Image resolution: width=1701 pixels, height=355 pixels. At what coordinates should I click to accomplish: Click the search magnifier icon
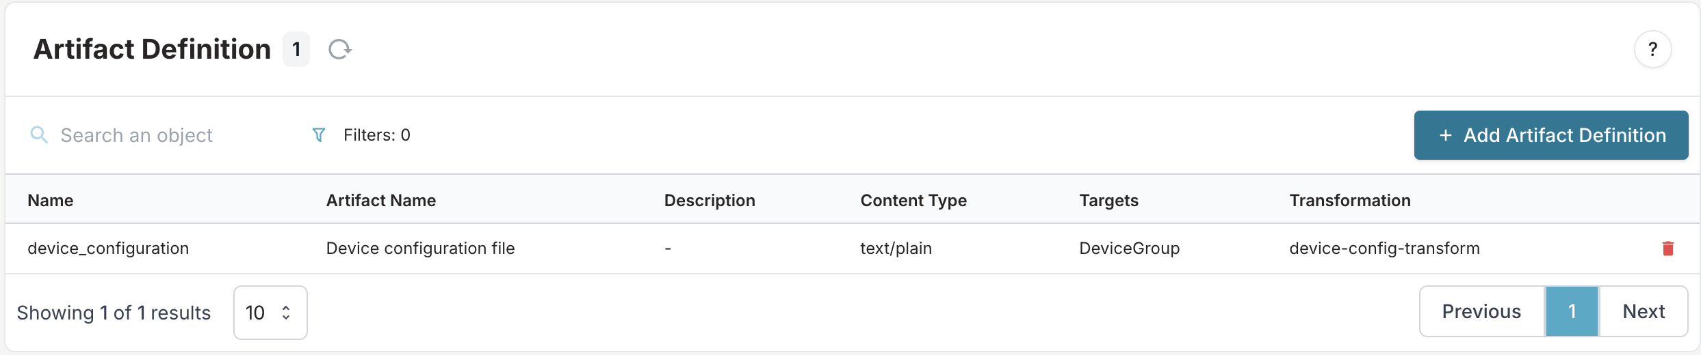(39, 135)
